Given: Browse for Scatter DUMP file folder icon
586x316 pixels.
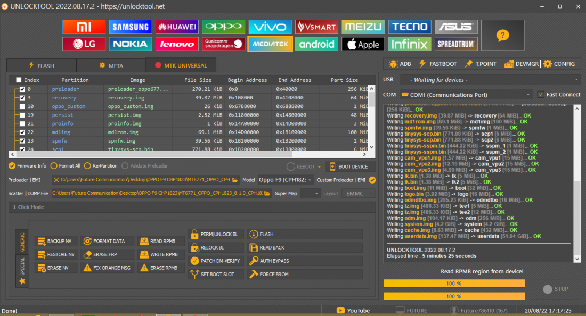Looking at the screenshot, I should (267, 193).
